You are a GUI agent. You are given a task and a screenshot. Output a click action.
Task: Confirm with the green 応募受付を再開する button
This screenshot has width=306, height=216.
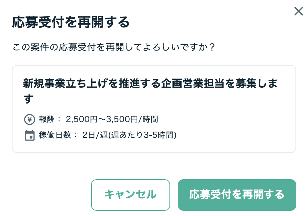[x=237, y=195]
